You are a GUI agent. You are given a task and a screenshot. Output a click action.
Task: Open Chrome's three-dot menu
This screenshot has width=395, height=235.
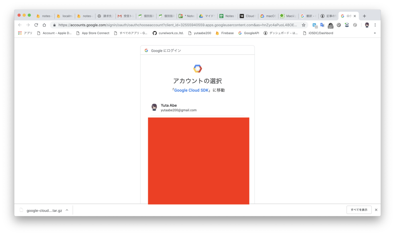click(x=375, y=25)
